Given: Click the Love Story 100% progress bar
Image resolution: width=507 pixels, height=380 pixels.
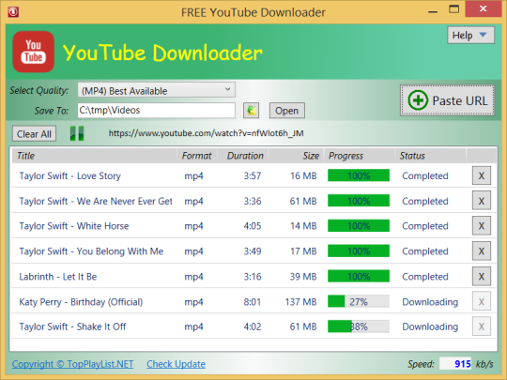Looking at the screenshot, I should pyautogui.click(x=359, y=175).
